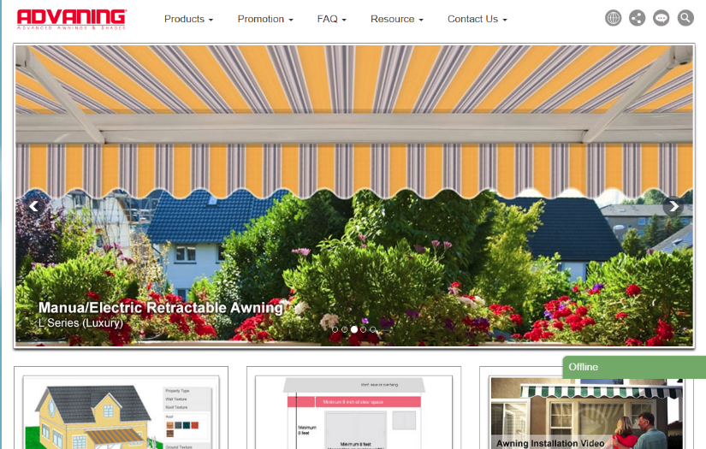Open the Offline chat tab

634,367
